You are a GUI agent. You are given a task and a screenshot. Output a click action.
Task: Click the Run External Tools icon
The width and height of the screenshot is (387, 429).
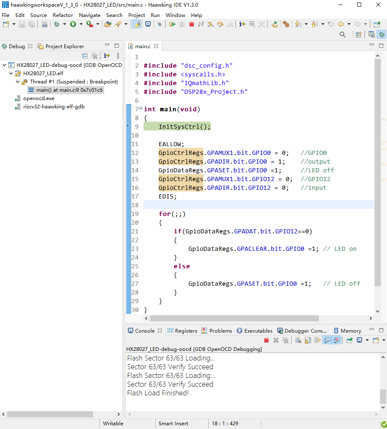point(89,25)
